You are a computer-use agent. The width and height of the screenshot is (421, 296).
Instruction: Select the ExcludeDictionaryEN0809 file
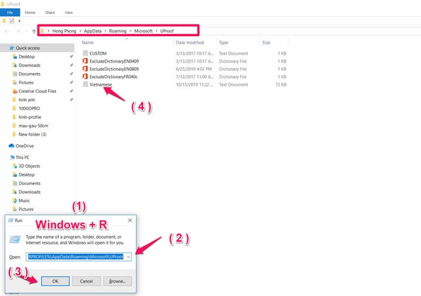(x=114, y=69)
